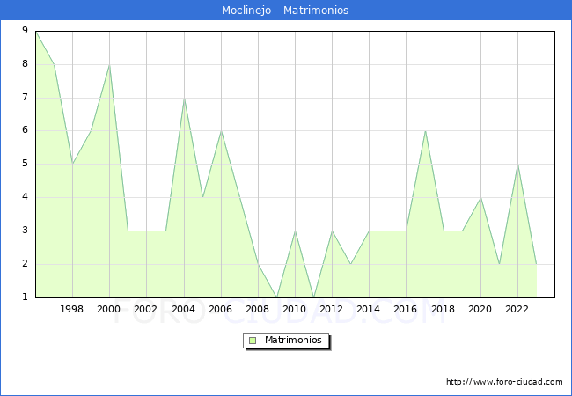Click the y-axis value 6
The height and width of the screenshot is (396, 572).
point(25,130)
